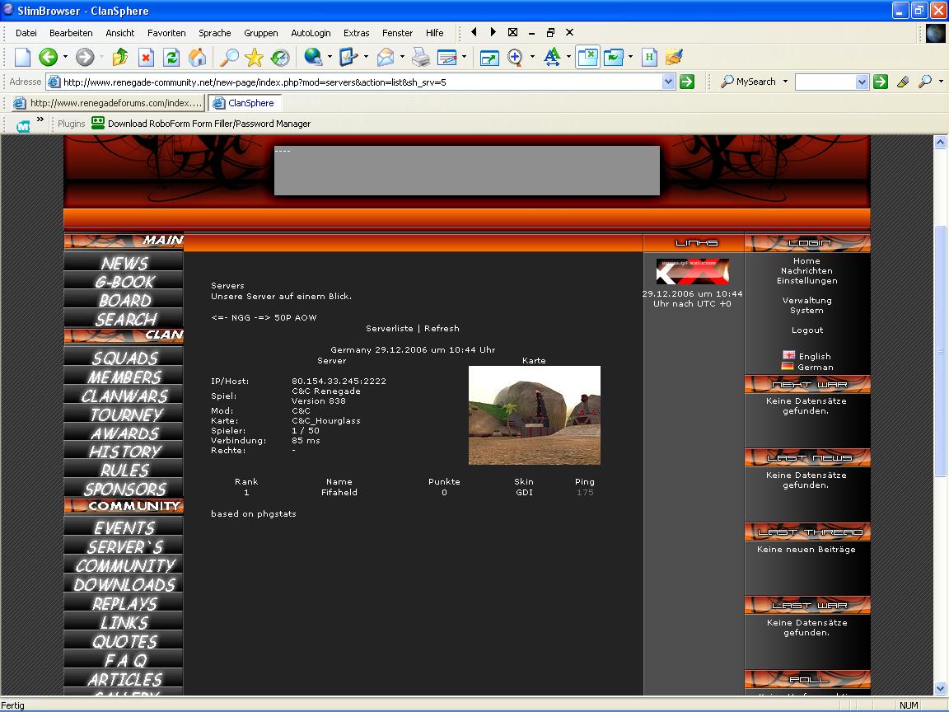This screenshot has width=949, height=712.
Task: Click the Logout link in login panel
Action: [x=807, y=330]
